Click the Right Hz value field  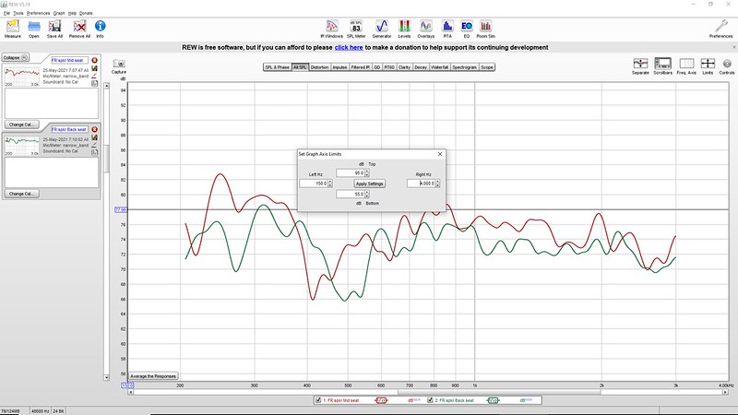(x=422, y=184)
